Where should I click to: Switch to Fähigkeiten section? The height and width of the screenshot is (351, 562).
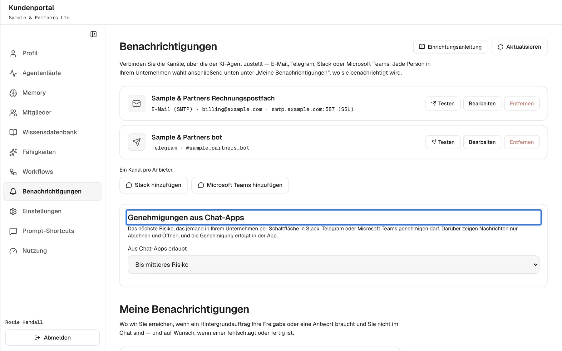(x=52, y=152)
